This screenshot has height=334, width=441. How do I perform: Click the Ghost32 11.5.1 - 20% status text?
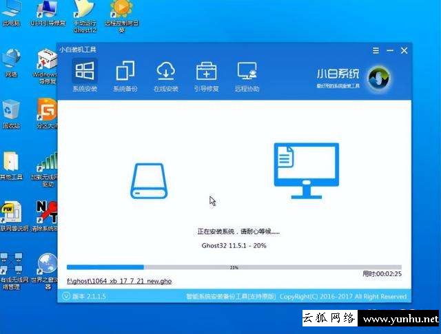coord(234,245)
